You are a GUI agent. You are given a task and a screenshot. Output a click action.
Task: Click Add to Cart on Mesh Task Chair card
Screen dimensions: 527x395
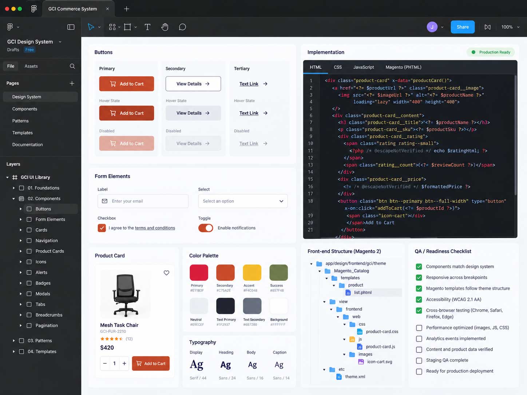coord(151,363)
